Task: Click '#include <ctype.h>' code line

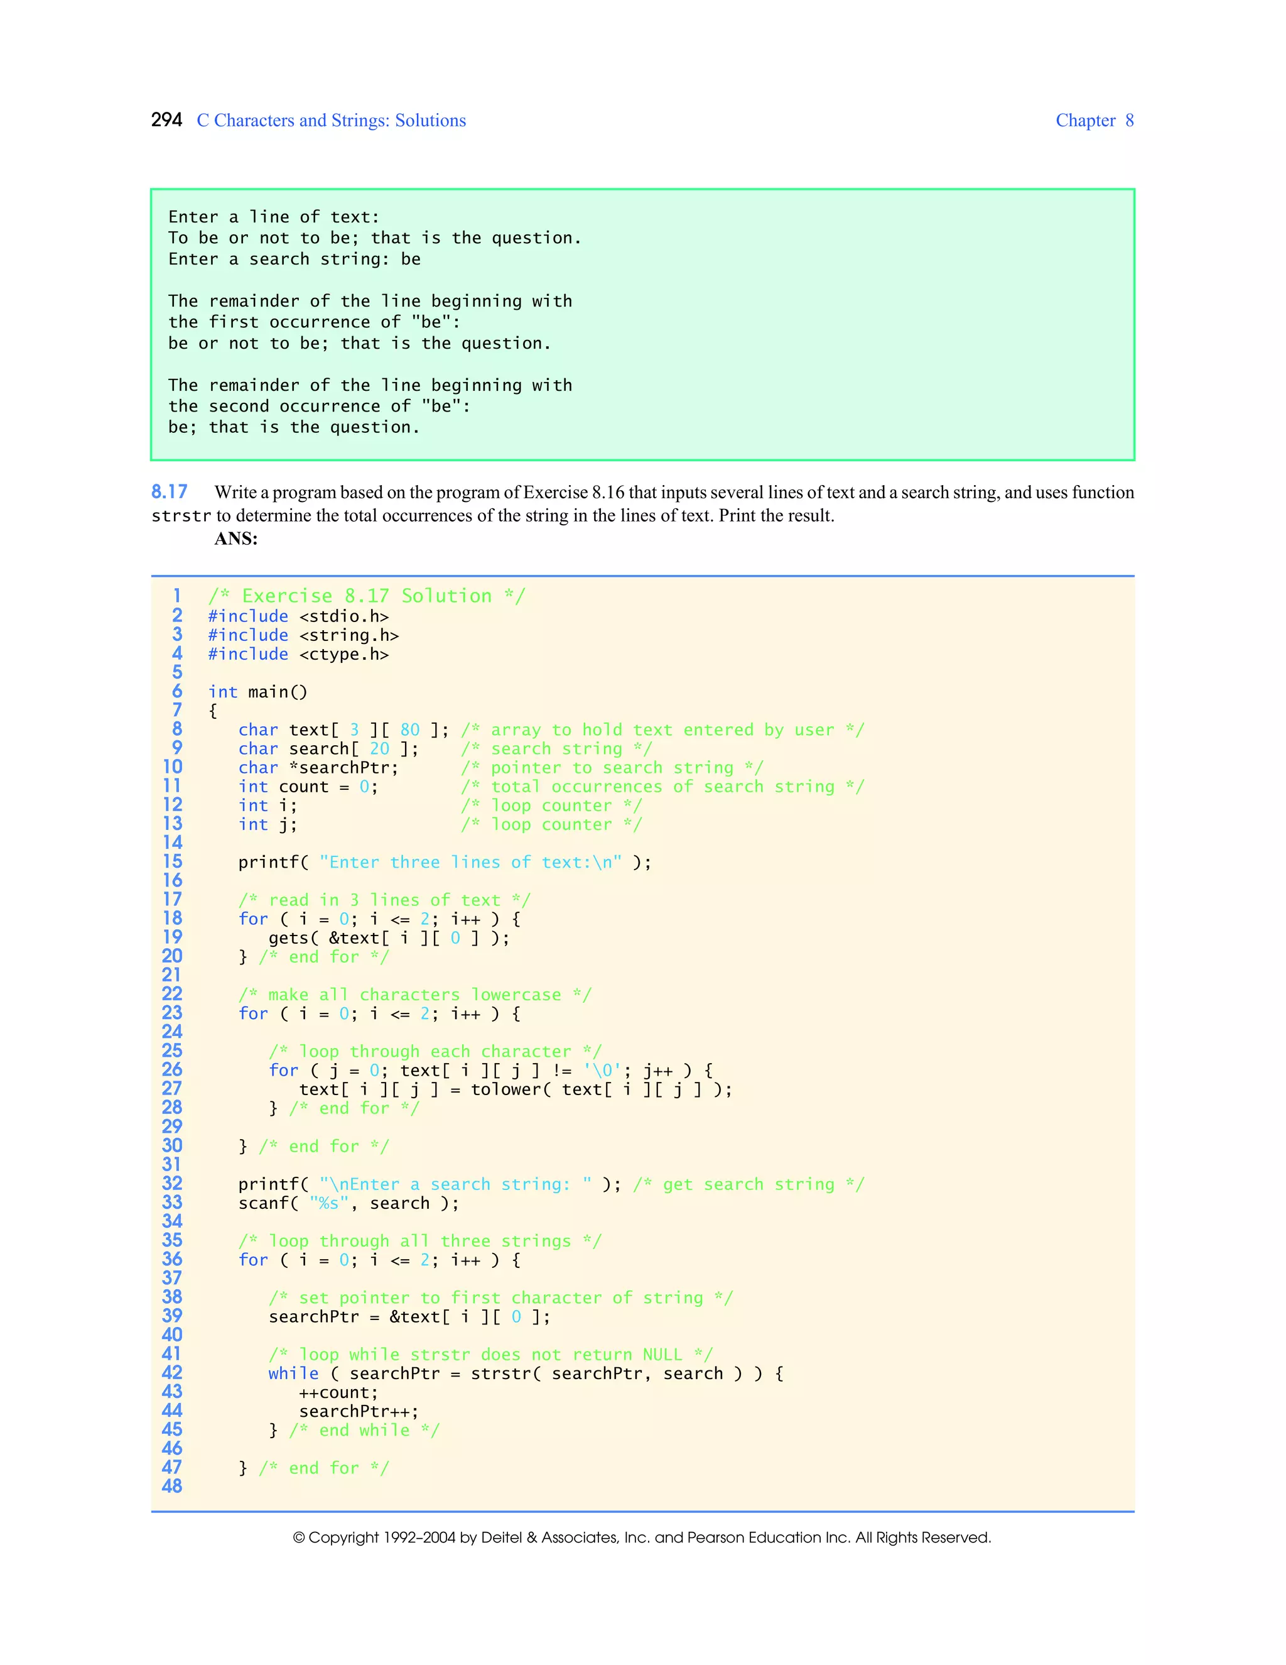Action: coord(299,654)
